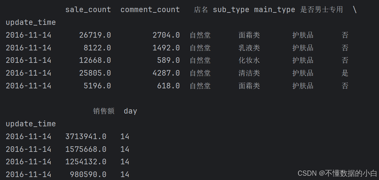The image size is (379, 180).
Task: Click 自然堂 in the 12668.0 row
Action: 200,60
